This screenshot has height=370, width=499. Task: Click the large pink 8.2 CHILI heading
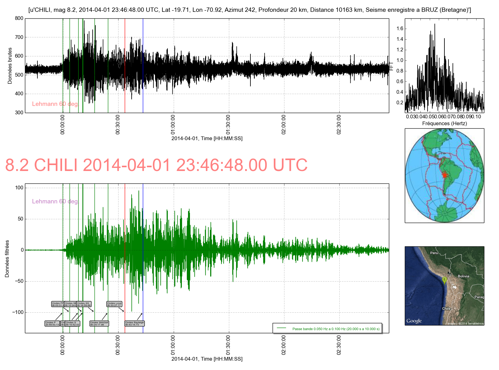coord(156,165)
